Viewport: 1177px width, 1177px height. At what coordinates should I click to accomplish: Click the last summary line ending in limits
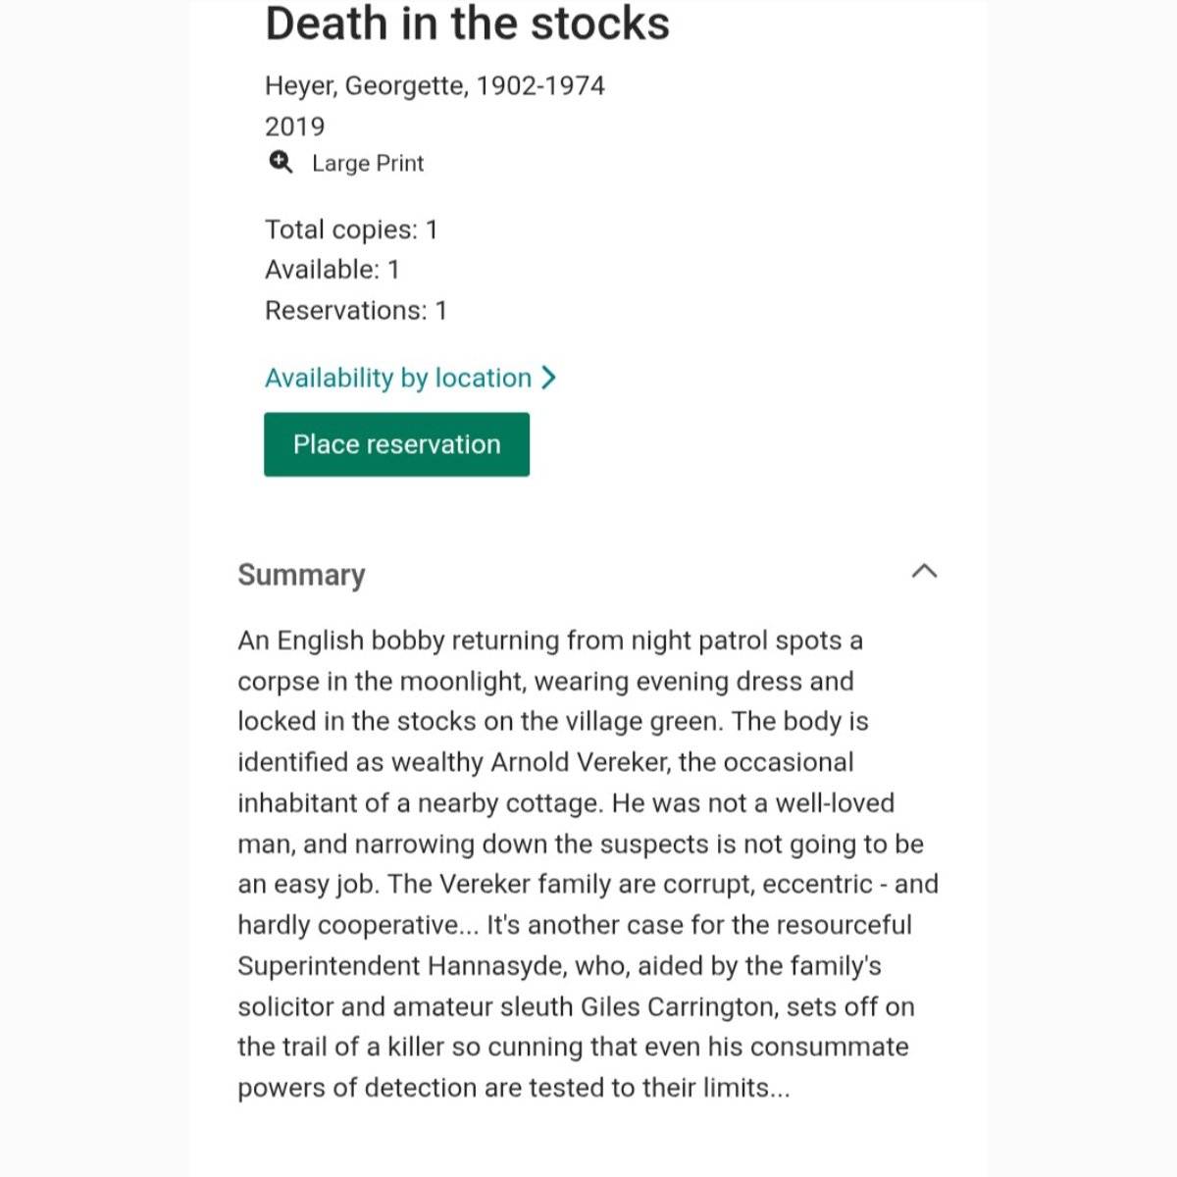[x=513, y=1088]
